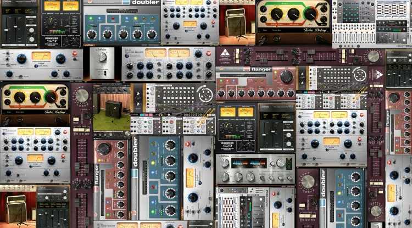Click the Gain knob on standalone horizontal TLA-100A

coord(21,59)
